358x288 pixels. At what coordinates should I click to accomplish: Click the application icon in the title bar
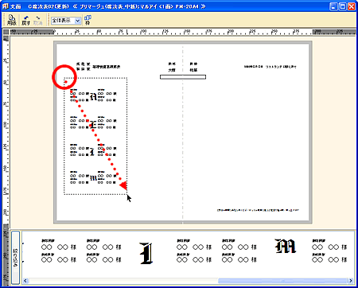(6, 6)
